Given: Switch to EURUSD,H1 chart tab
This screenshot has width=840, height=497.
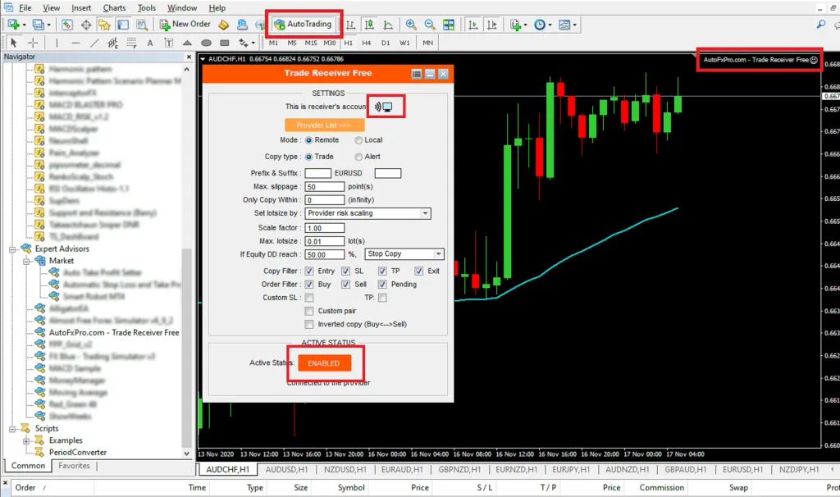Looking at the screenshot, I should (x=742, y=470).
